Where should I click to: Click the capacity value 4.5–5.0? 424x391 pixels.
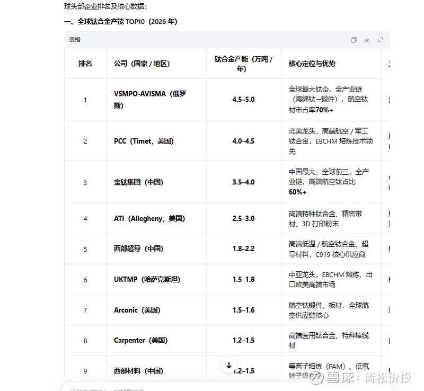243,100
